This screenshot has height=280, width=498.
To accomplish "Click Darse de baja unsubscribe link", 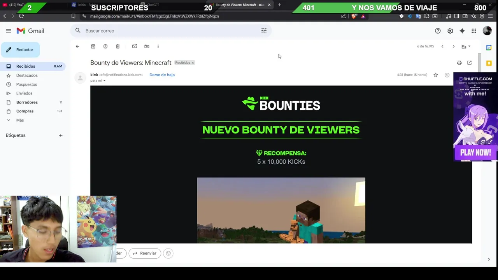I will pos(162,75).
